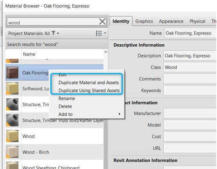Click the Wood - Birch material thumbnail

pos(12,152)
